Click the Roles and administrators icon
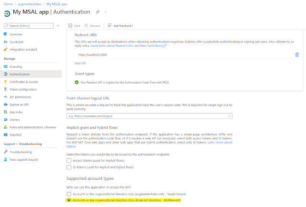The width and height of the screenshot is (306, 207). (5, 127)
